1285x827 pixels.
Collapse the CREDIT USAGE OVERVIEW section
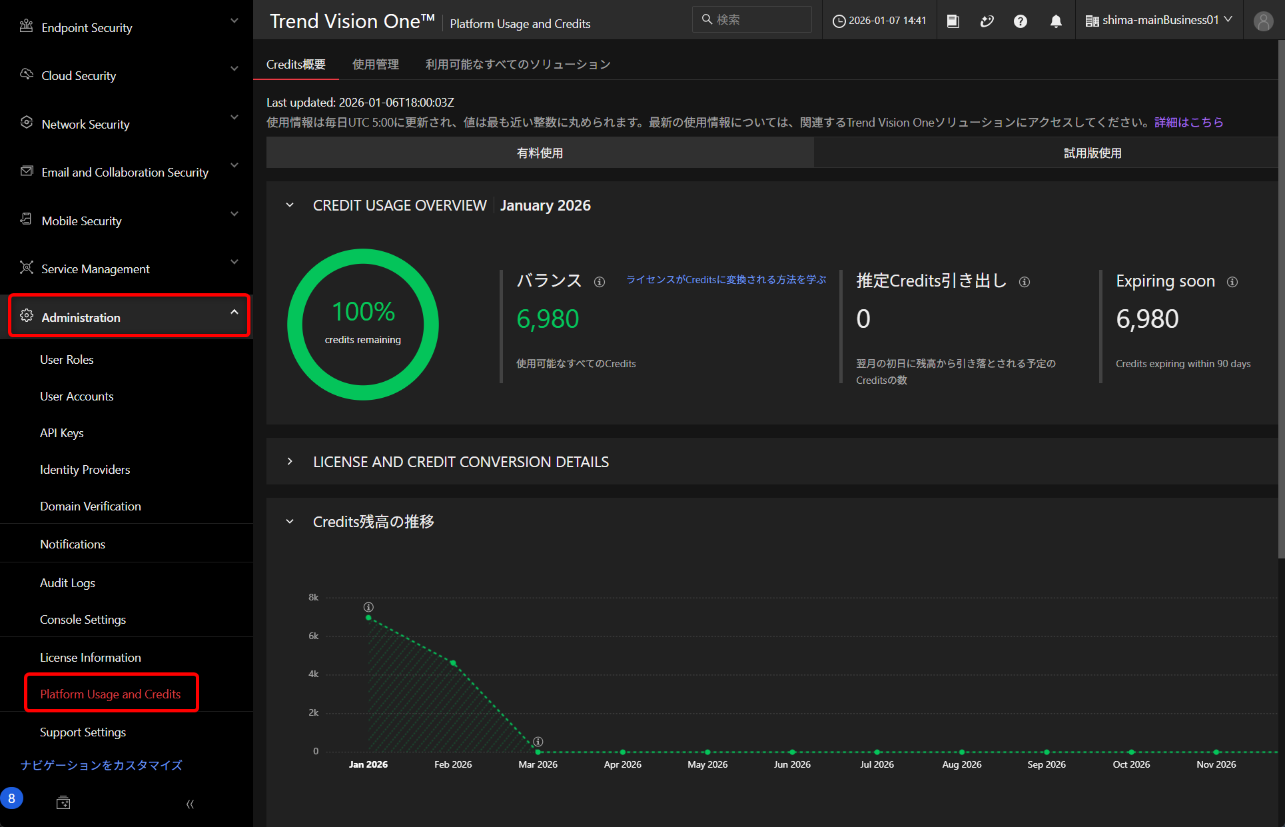pos(290,205)
